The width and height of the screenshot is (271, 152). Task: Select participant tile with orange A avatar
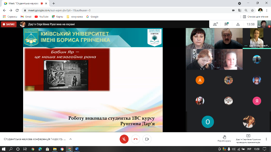200,80
